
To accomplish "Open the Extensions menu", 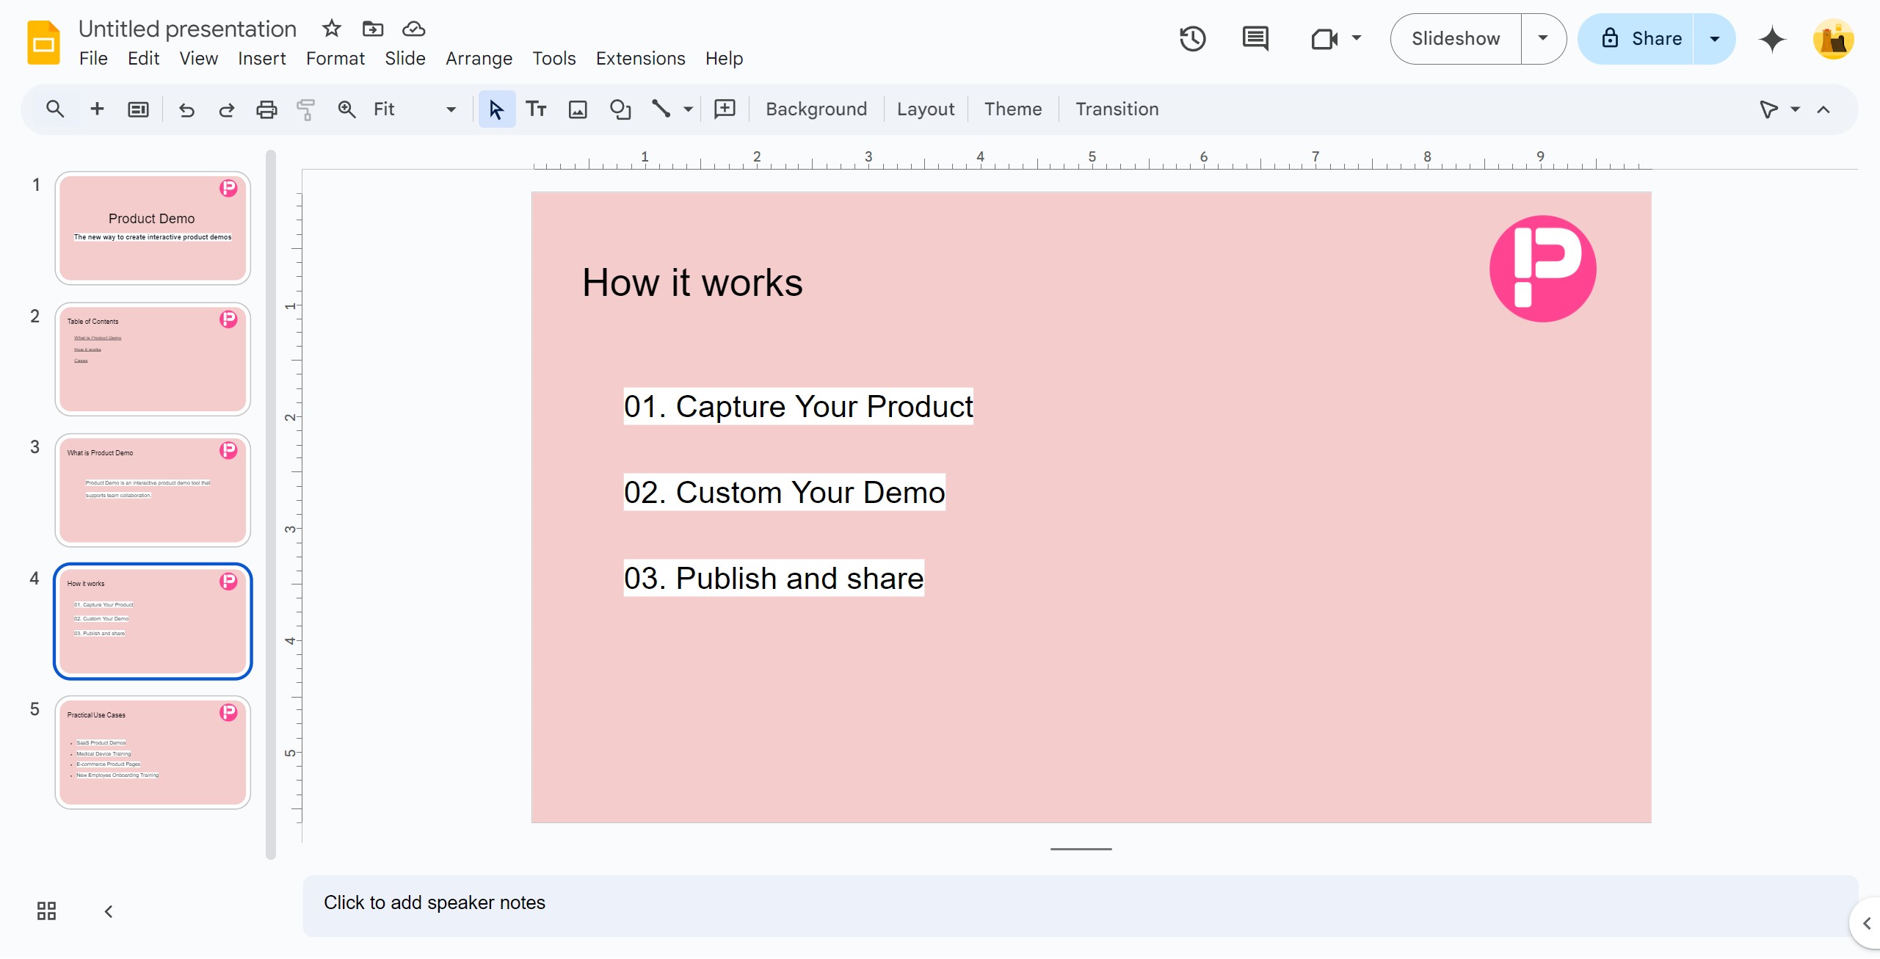I will [x=640, y=58].
